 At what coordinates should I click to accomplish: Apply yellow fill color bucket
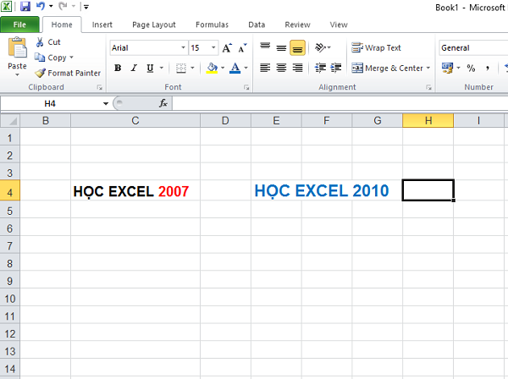point(212,68)
